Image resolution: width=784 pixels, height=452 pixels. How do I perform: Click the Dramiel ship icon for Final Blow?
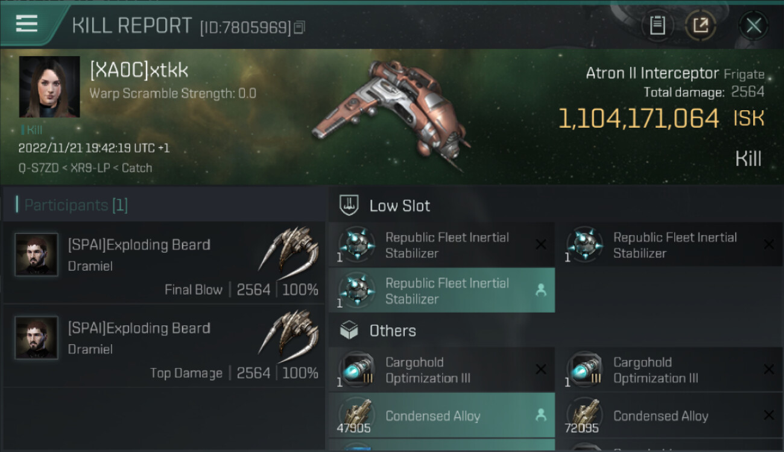point(289,250)
